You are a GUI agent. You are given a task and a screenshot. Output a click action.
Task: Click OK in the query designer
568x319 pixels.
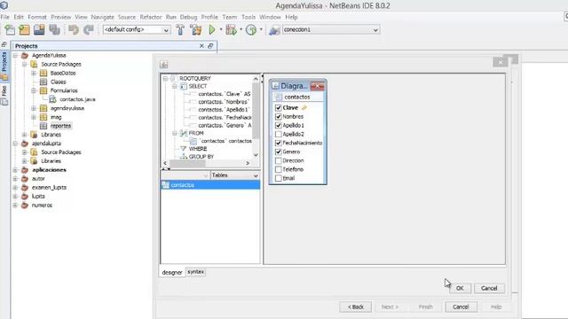tap(460, 288)
